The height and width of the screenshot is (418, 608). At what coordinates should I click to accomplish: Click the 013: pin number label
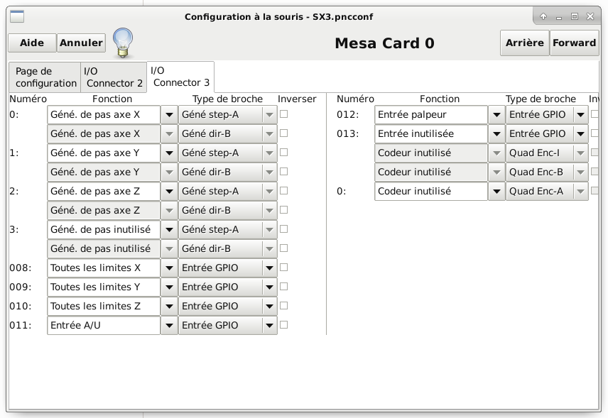tap(348, 133)
